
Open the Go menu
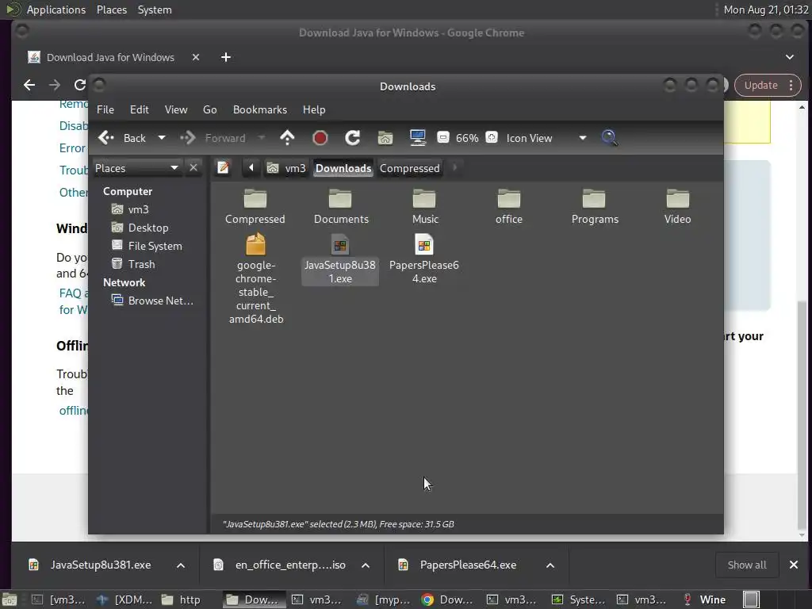(x=209, y=109)
